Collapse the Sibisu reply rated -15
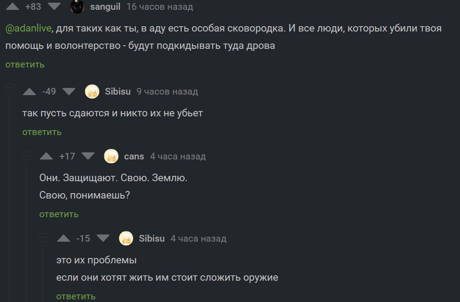This screenshot has width=460, height=302. [x=44, y=238]
